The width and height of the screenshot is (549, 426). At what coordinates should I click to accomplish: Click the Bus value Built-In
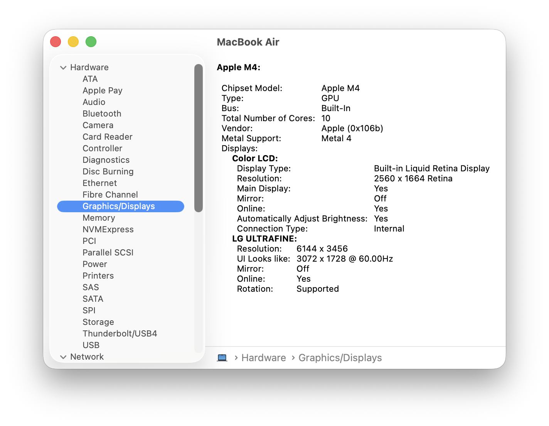coord(336,108)
